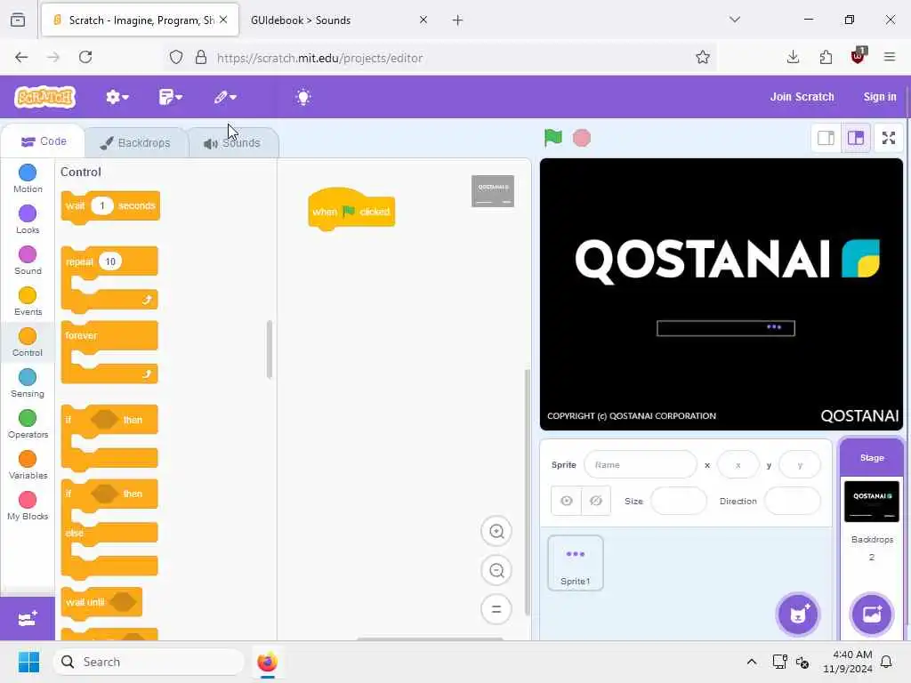The width and height of the screenshot is (911, 683).
Task: Select the Looks block category
Action: [28, 220]
